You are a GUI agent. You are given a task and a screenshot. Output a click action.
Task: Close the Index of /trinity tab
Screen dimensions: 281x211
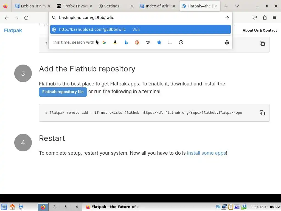(174, 6)
